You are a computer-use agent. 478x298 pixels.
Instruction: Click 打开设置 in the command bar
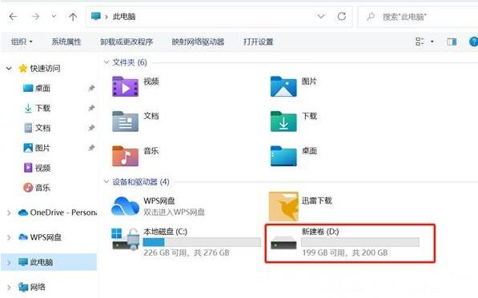tap(258, 42)
